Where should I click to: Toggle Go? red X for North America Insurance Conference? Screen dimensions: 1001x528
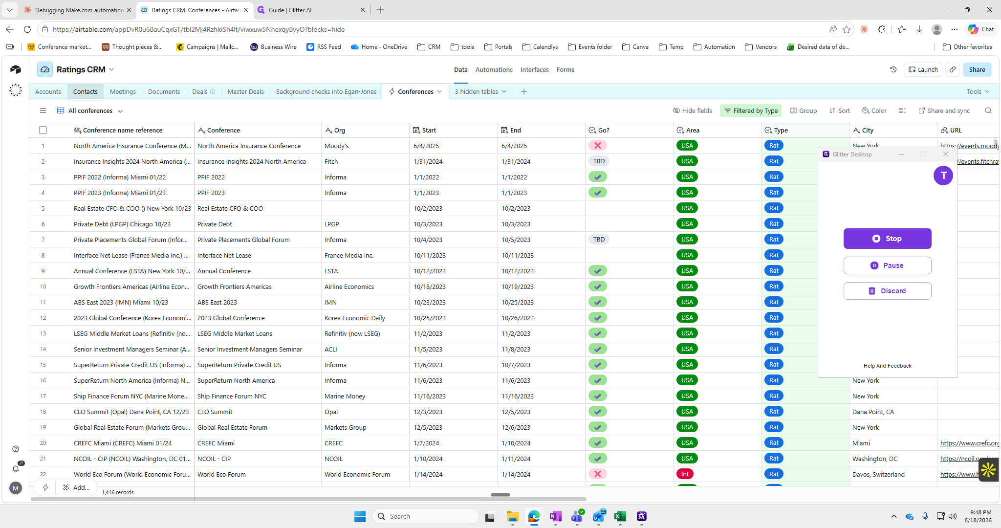(x=597, y=146)
